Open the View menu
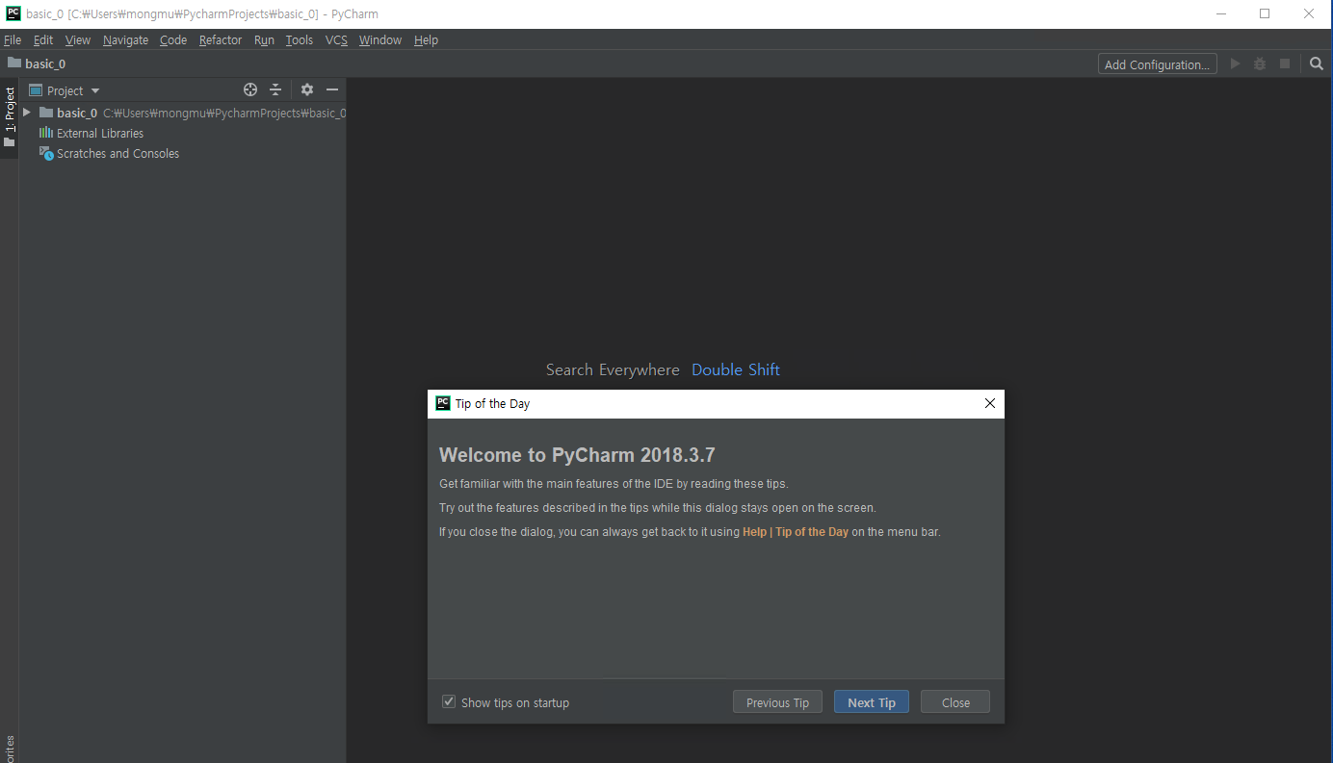The image size is (1333, 763). (x=78, y=39)
